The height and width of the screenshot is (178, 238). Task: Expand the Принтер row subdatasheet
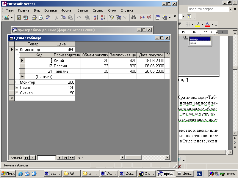(x=17, y=87)
